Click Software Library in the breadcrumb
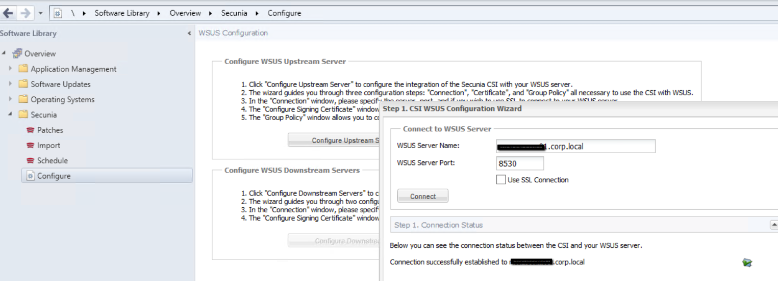This screenshot has width=778, height=281. click(122, 13)
